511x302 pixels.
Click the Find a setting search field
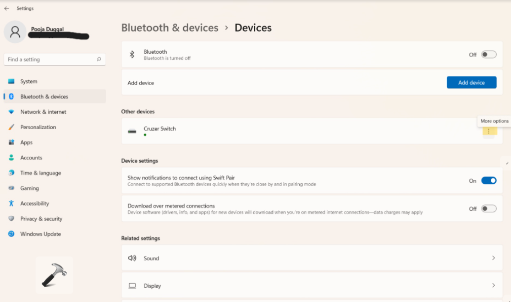coord(49,60)
